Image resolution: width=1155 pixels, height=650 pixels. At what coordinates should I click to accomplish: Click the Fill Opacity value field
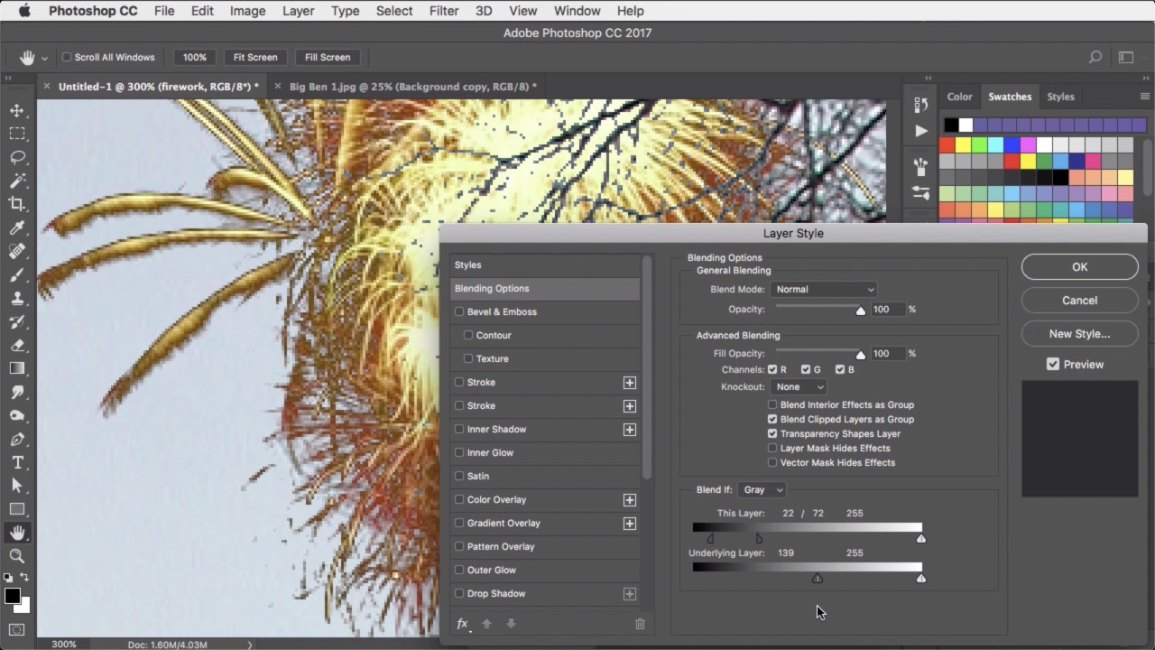click(888, 354)
